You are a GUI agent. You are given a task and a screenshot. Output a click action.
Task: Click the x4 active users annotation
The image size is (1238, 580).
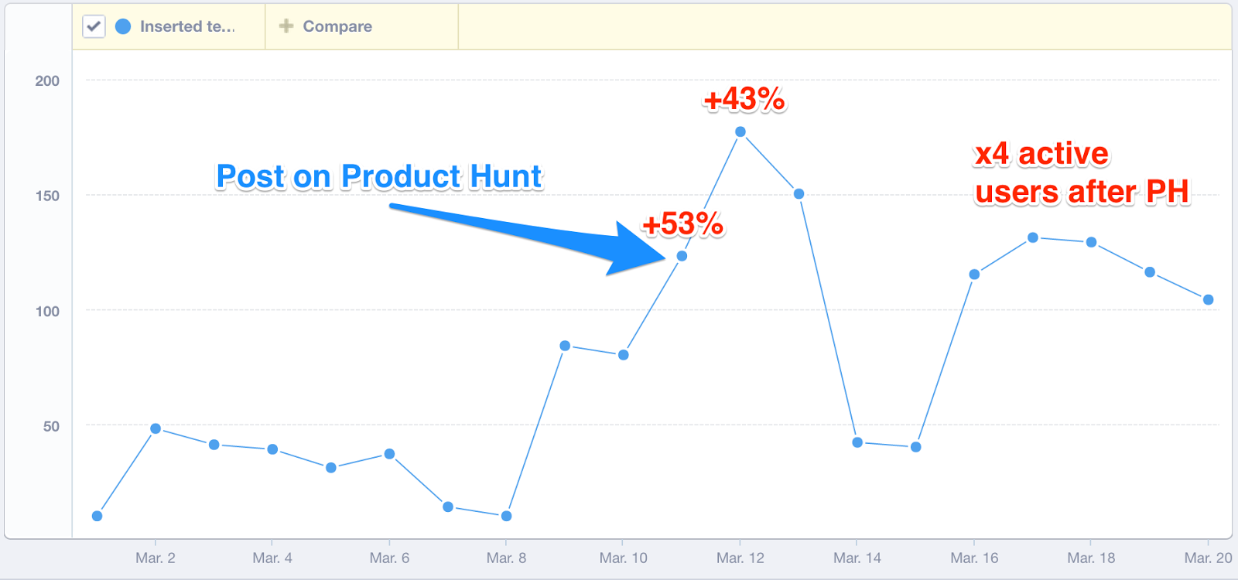(1081, 172)
